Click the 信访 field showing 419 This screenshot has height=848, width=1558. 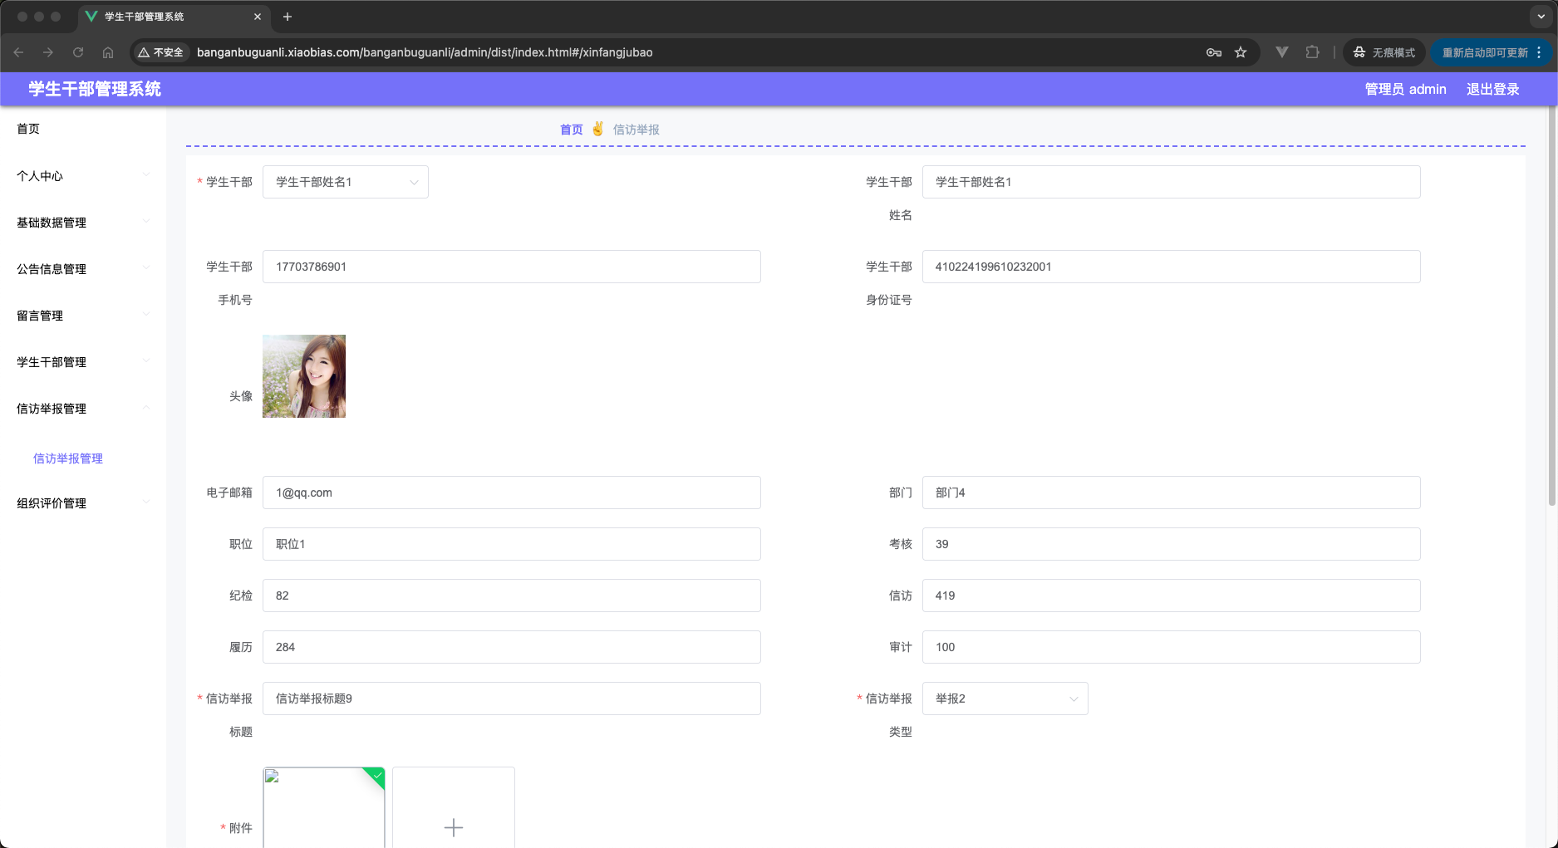1171,596
